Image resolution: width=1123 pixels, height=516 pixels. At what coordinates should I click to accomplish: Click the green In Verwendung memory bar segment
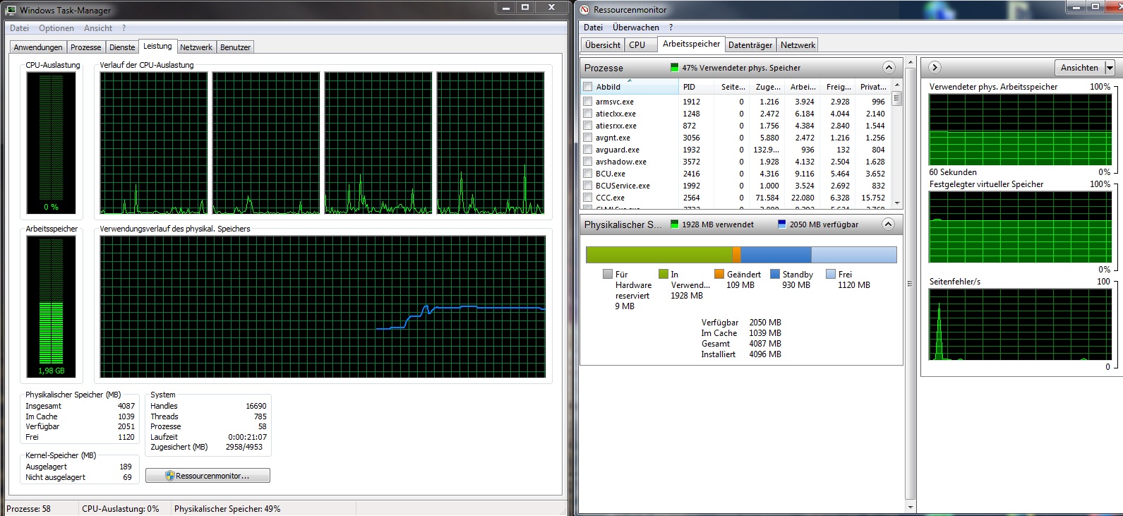659,254
